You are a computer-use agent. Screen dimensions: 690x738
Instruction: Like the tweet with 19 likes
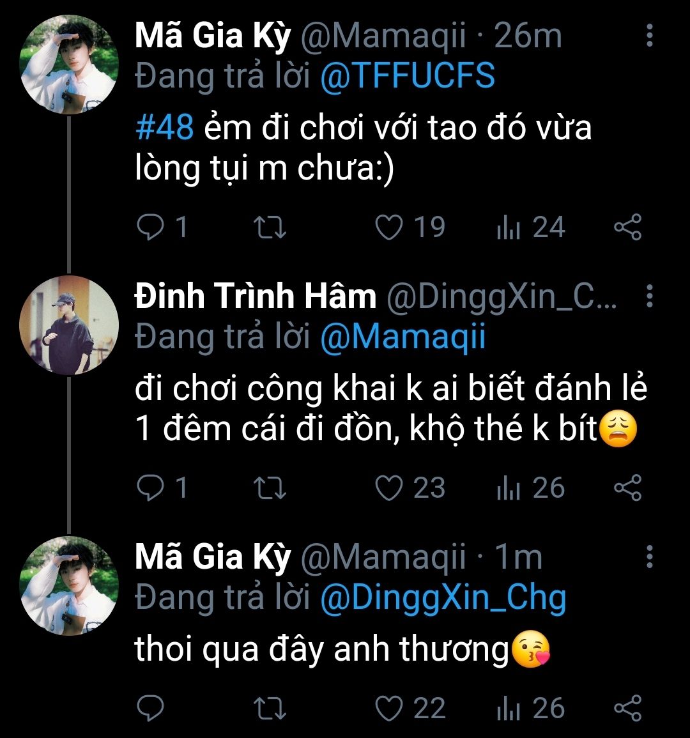(x=389, y=227)
